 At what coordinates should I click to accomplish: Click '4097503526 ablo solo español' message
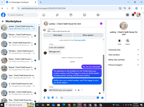60,90
